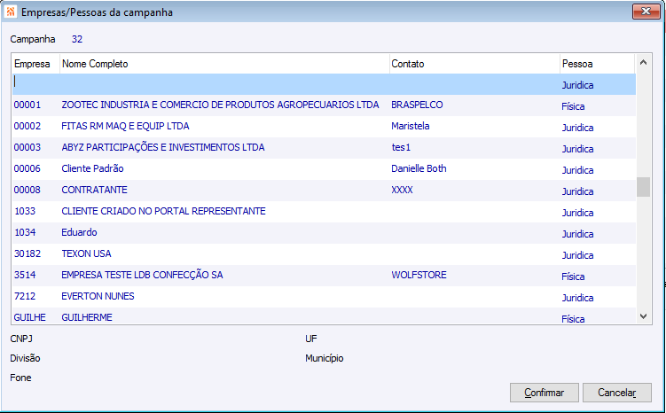Select empresa code 7212
Image resolution: width=666 pixels, height=413 pixels.
pos(25,296)
